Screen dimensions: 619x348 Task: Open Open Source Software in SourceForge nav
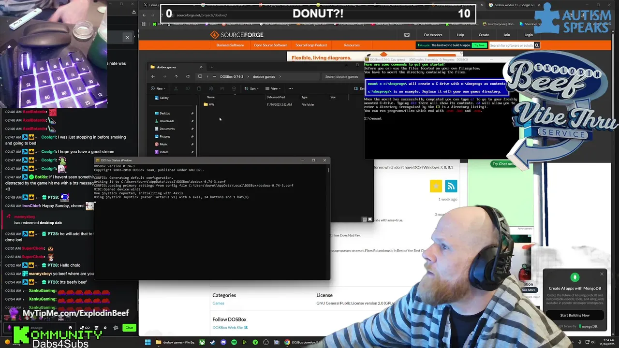270,45
